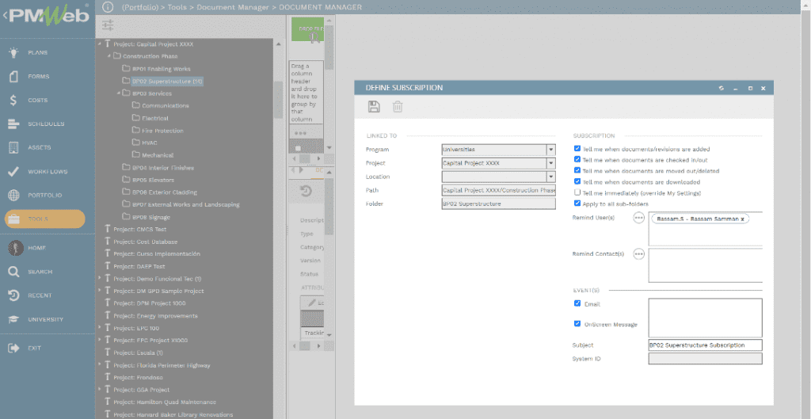Click the info icon in breadcrumb bar

108,7
